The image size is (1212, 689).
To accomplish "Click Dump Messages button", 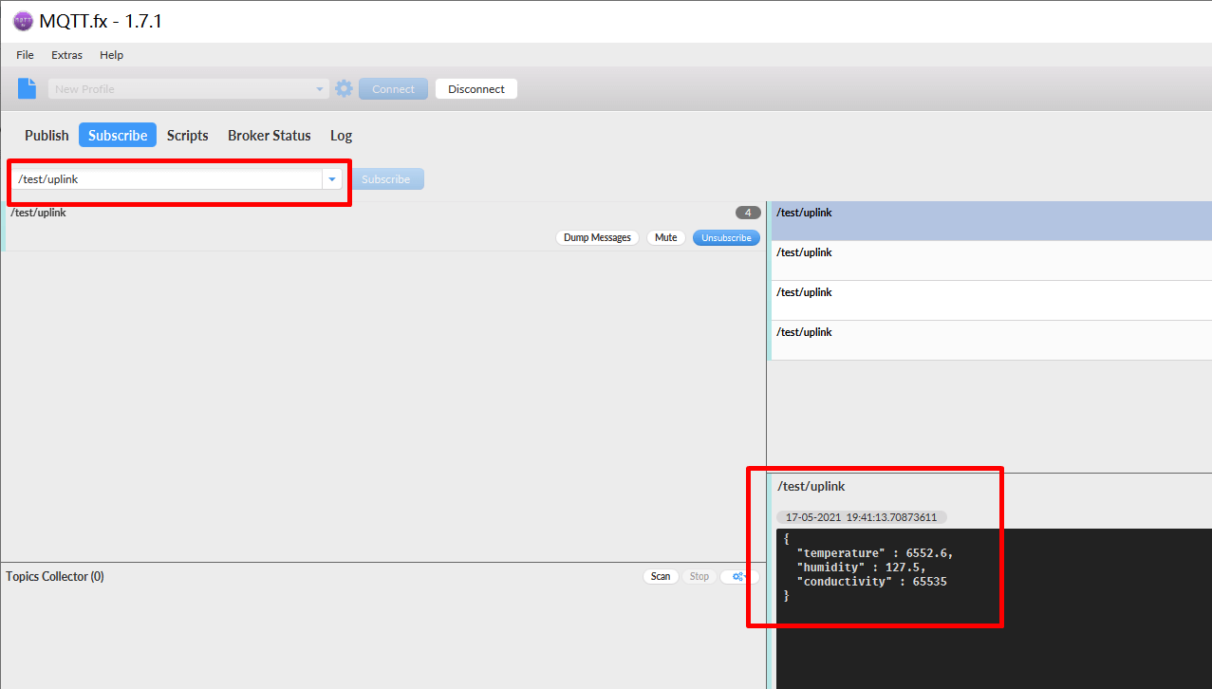I will tap(597, 237).
